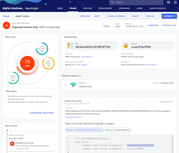The height and width of the screenshot is (153, 179).
Task: Click the Date exposed 09 Nov 2019 value
Action: click(132, 57)
